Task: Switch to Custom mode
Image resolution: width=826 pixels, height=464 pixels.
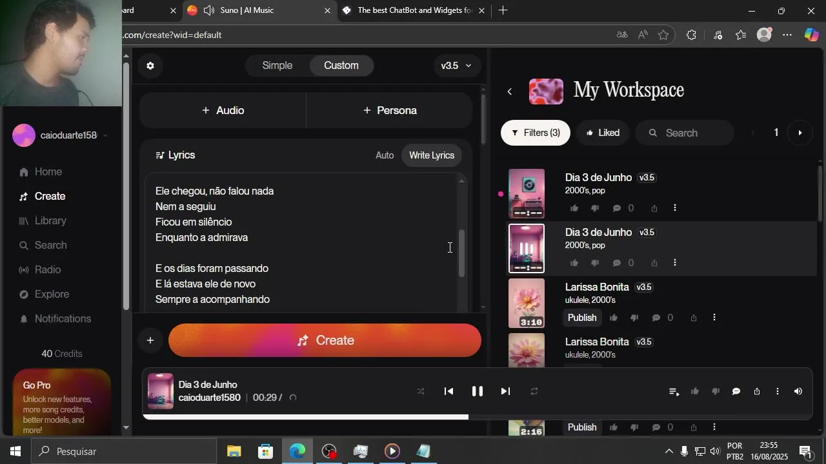Action: coord(341,66)
